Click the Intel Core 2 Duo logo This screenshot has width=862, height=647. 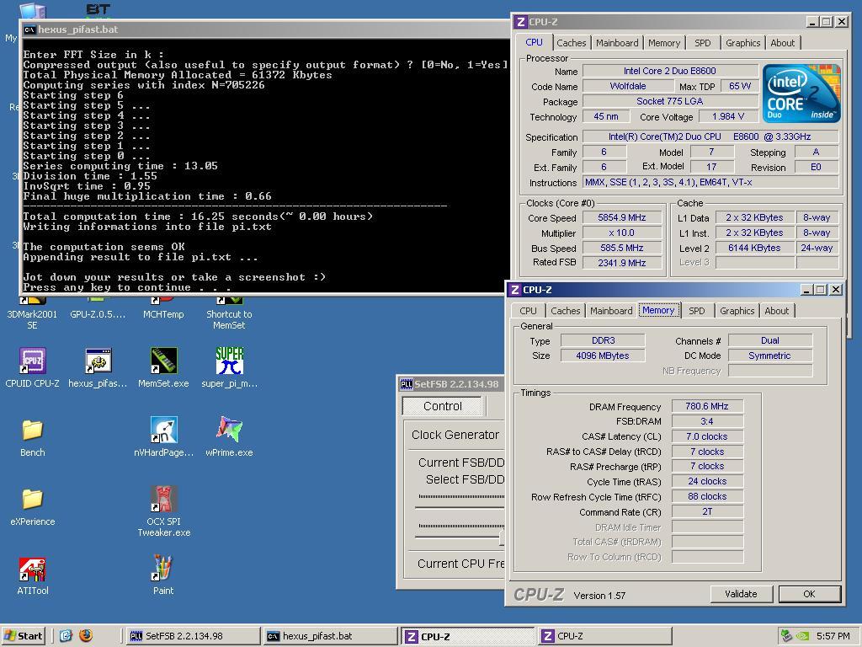pyautogui.click(x=801, y=93)
